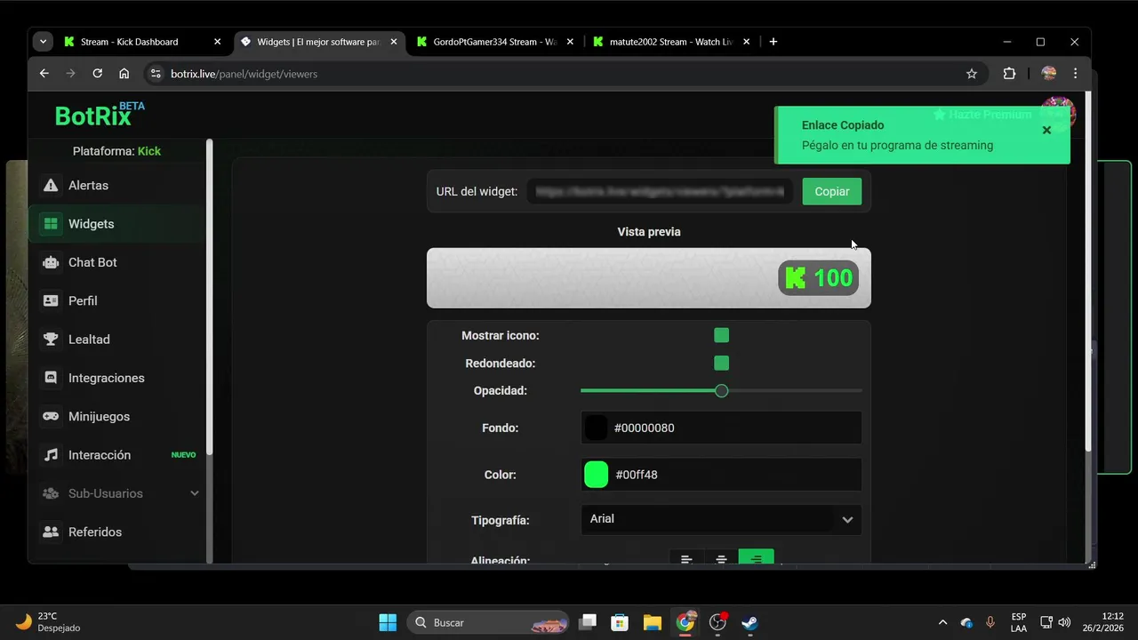Click the widget preview with 100 viewers

pyautogui.click(x=649, y=278)
